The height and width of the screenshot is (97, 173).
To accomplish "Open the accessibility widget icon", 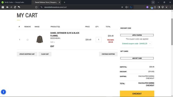I will 4,92.
